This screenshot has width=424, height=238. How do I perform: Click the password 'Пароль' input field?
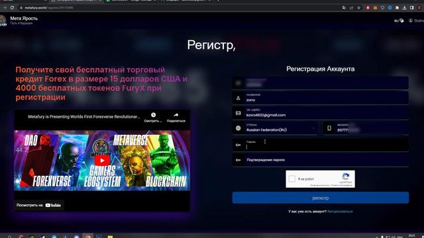tap(321, 145)
